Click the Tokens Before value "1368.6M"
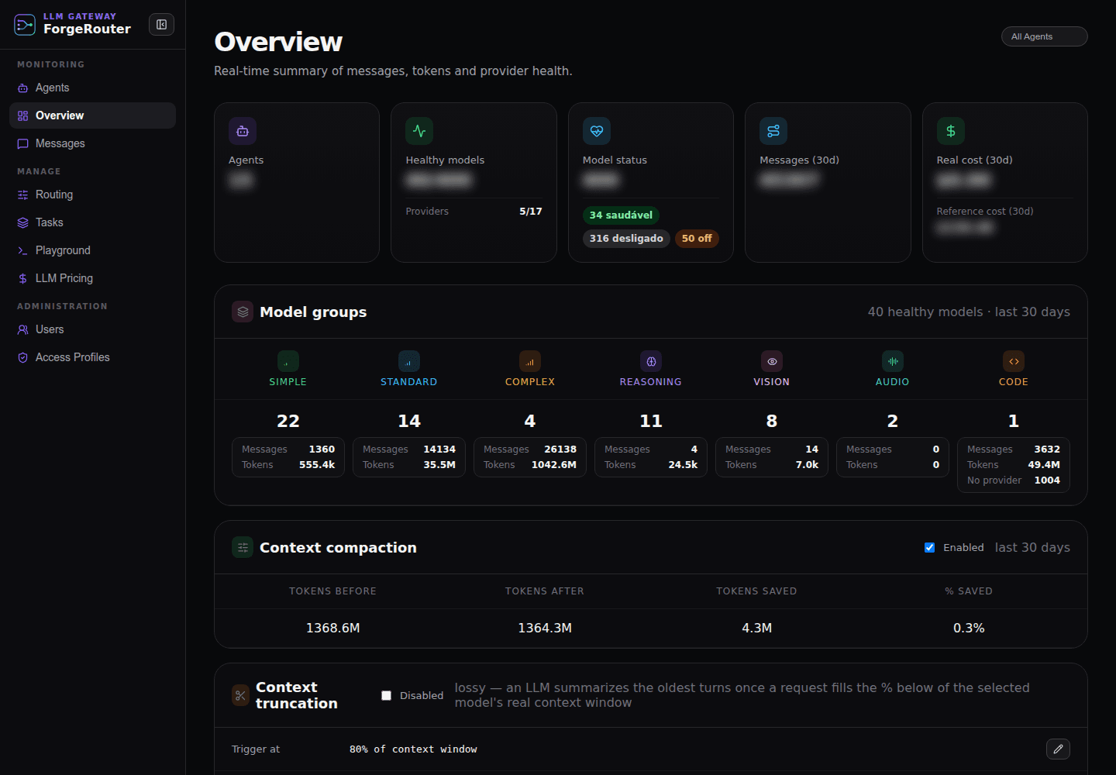The height and width of the screenshot is (775, 1116). pyautogui.click(x=333, y=628)
